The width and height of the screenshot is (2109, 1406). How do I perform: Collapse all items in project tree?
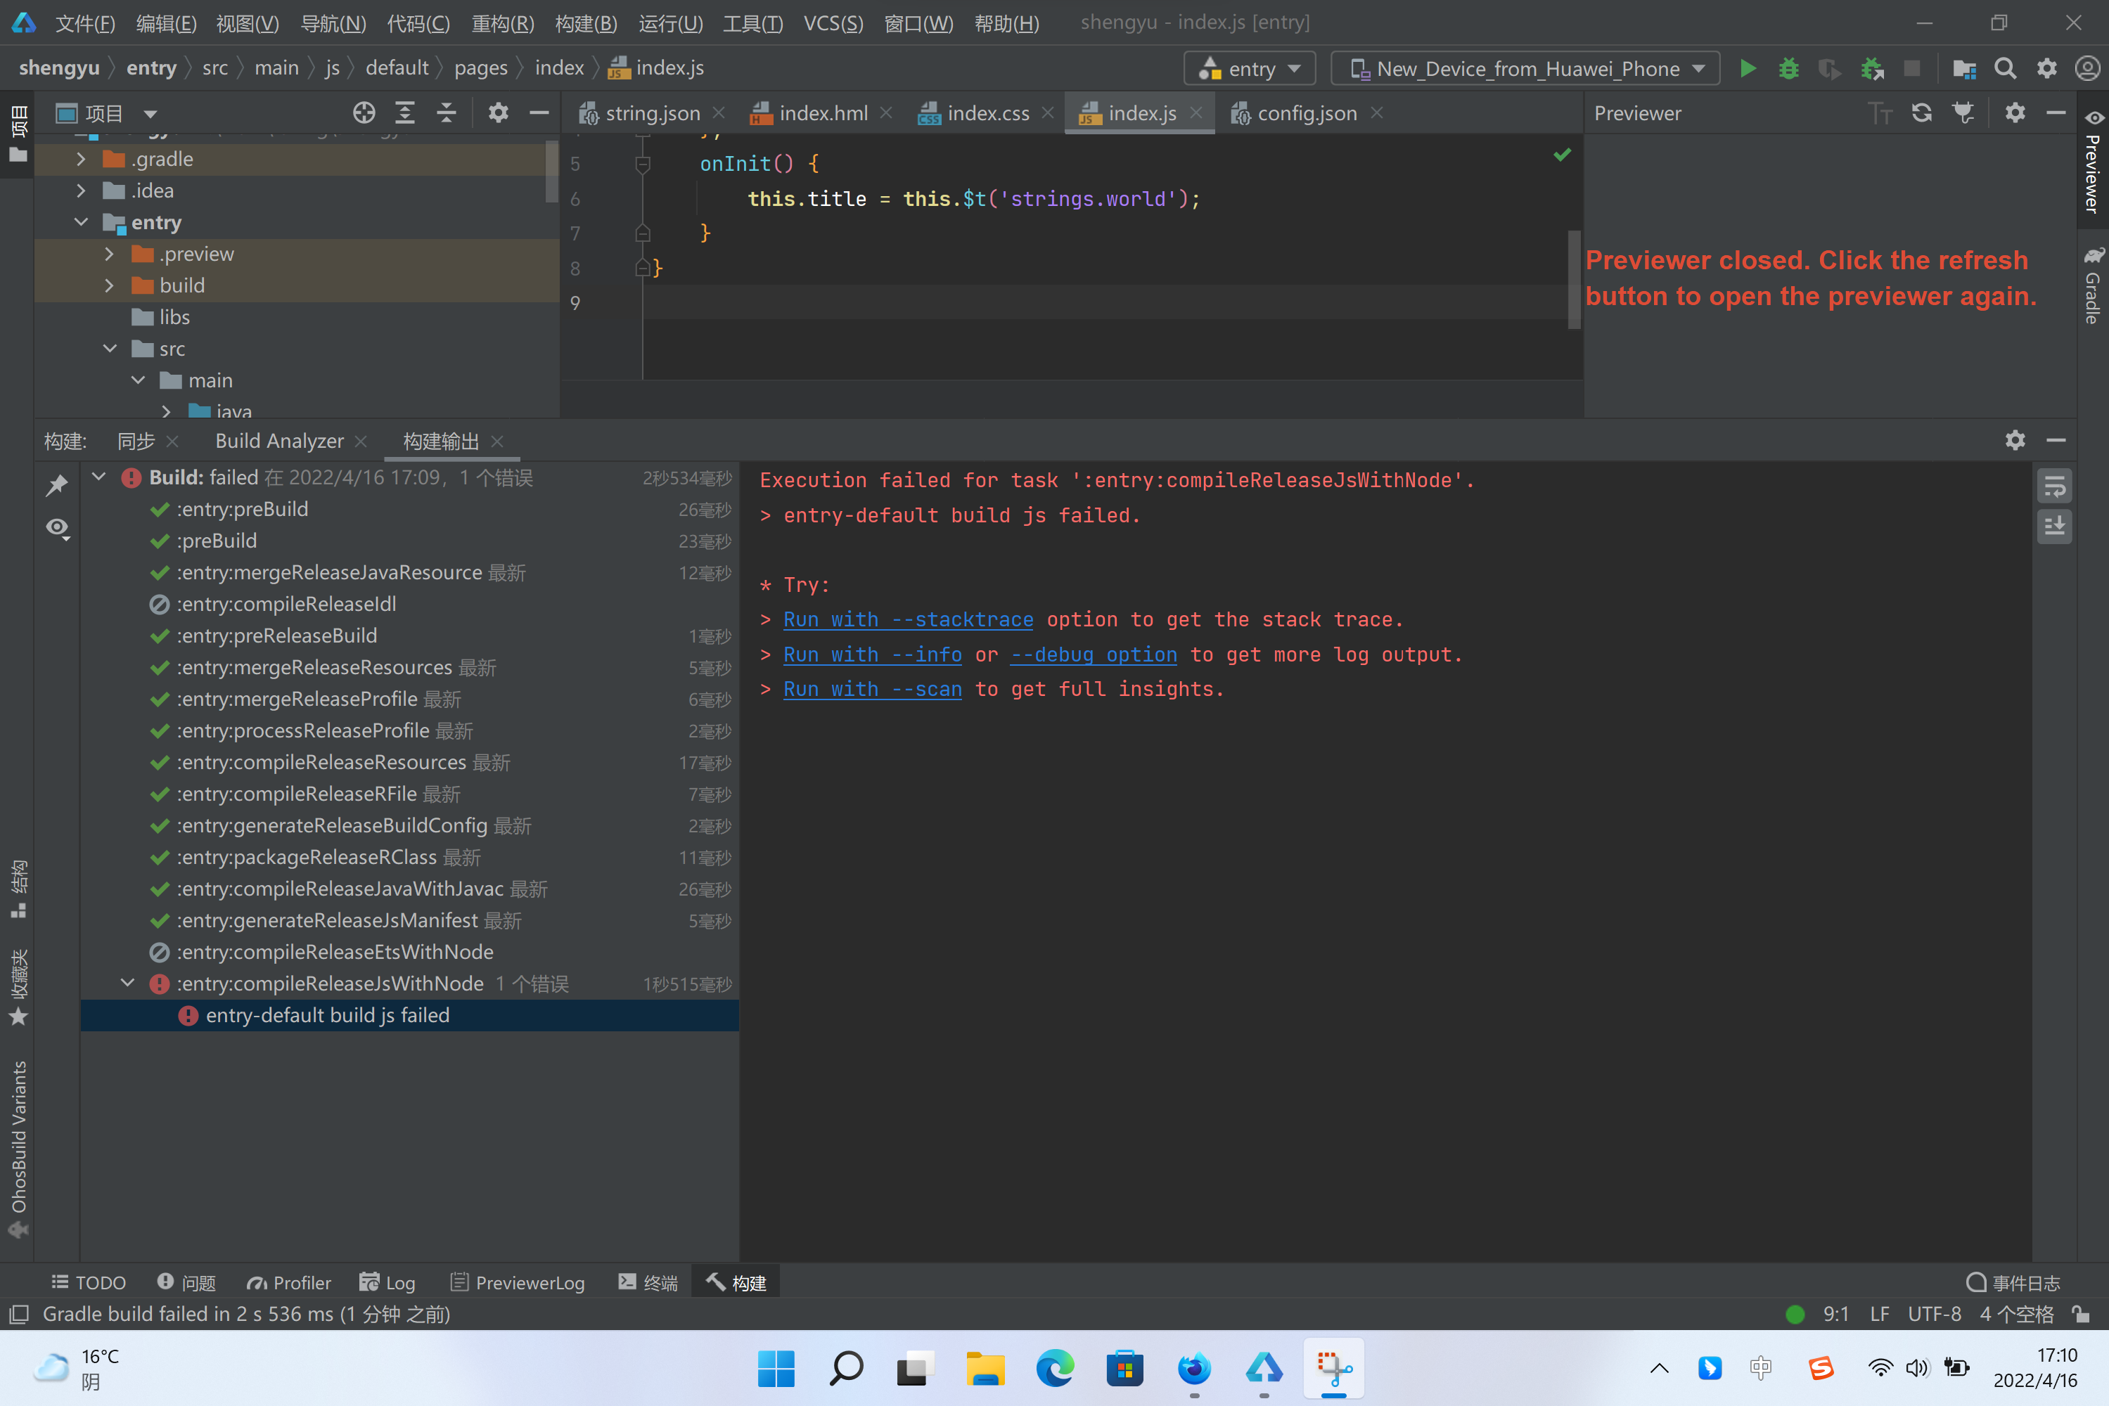pos(447,113)
